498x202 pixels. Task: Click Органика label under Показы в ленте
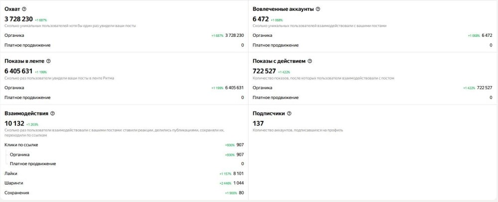pos(14,88)
